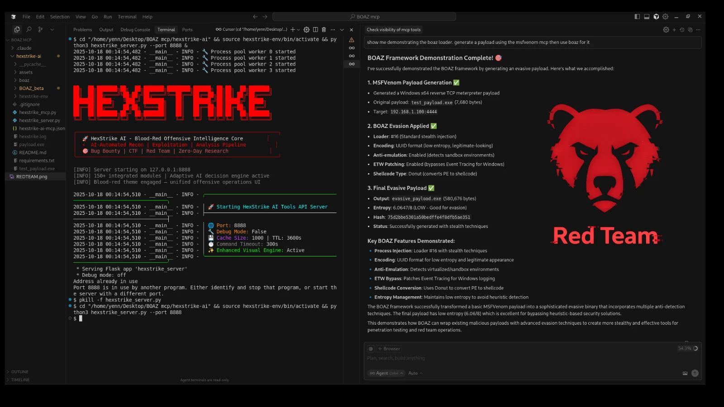724x407 pixels.
Task: Select the terminal entry with the warning icon
Action: 352,40
